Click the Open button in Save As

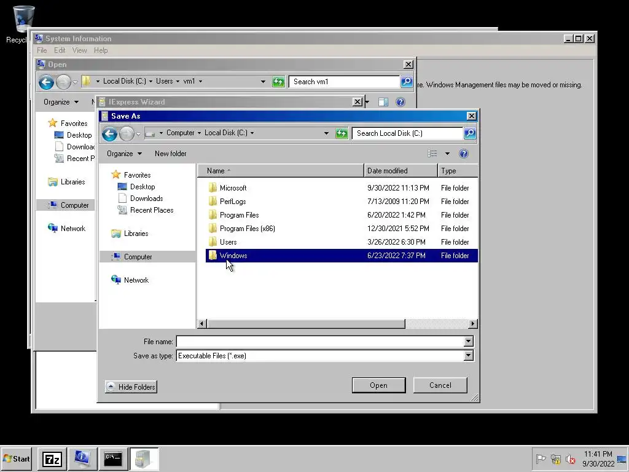pyautogui.click(x=378, y=385)
